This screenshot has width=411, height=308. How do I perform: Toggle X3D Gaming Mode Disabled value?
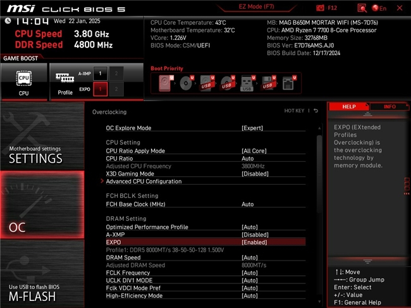coord(255,174)
